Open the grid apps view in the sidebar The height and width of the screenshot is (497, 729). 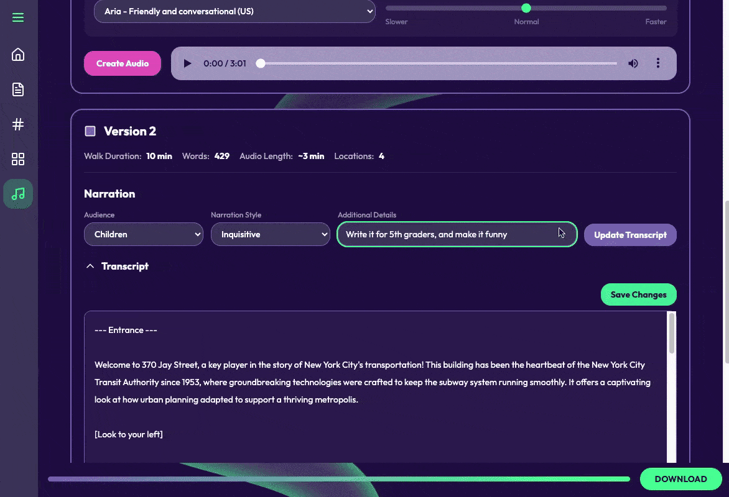click(18, 159)
